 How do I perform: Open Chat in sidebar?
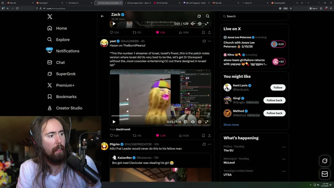[56, 62]
